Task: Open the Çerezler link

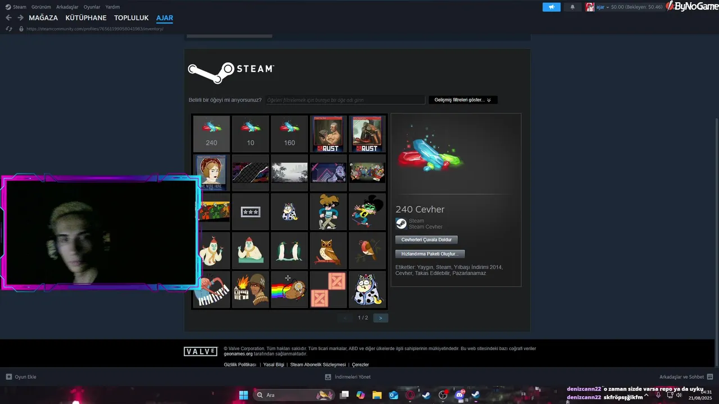Action: point(361,365)
